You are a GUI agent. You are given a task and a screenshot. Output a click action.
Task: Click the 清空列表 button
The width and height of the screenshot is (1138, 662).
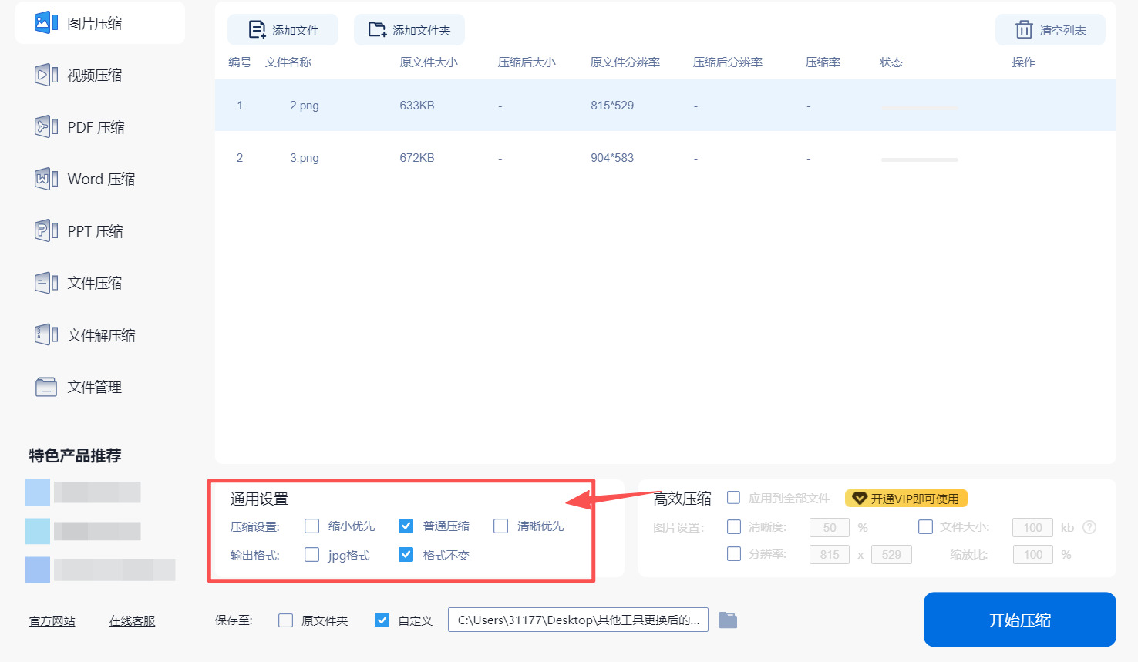pyautogui.click(x=1050, y=30)
